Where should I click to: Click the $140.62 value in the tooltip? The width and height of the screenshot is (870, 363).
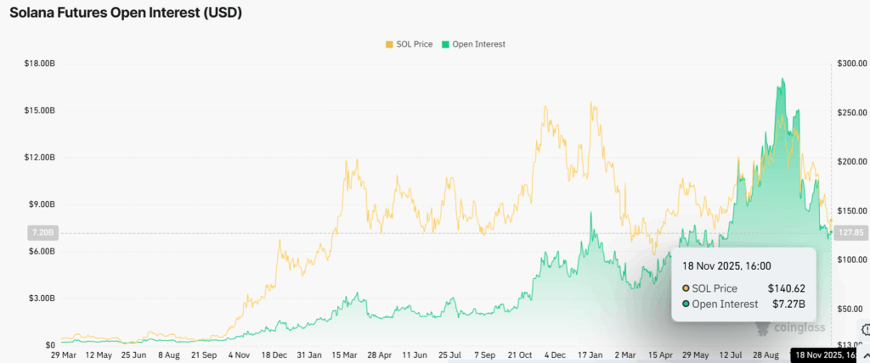point(786,288)
